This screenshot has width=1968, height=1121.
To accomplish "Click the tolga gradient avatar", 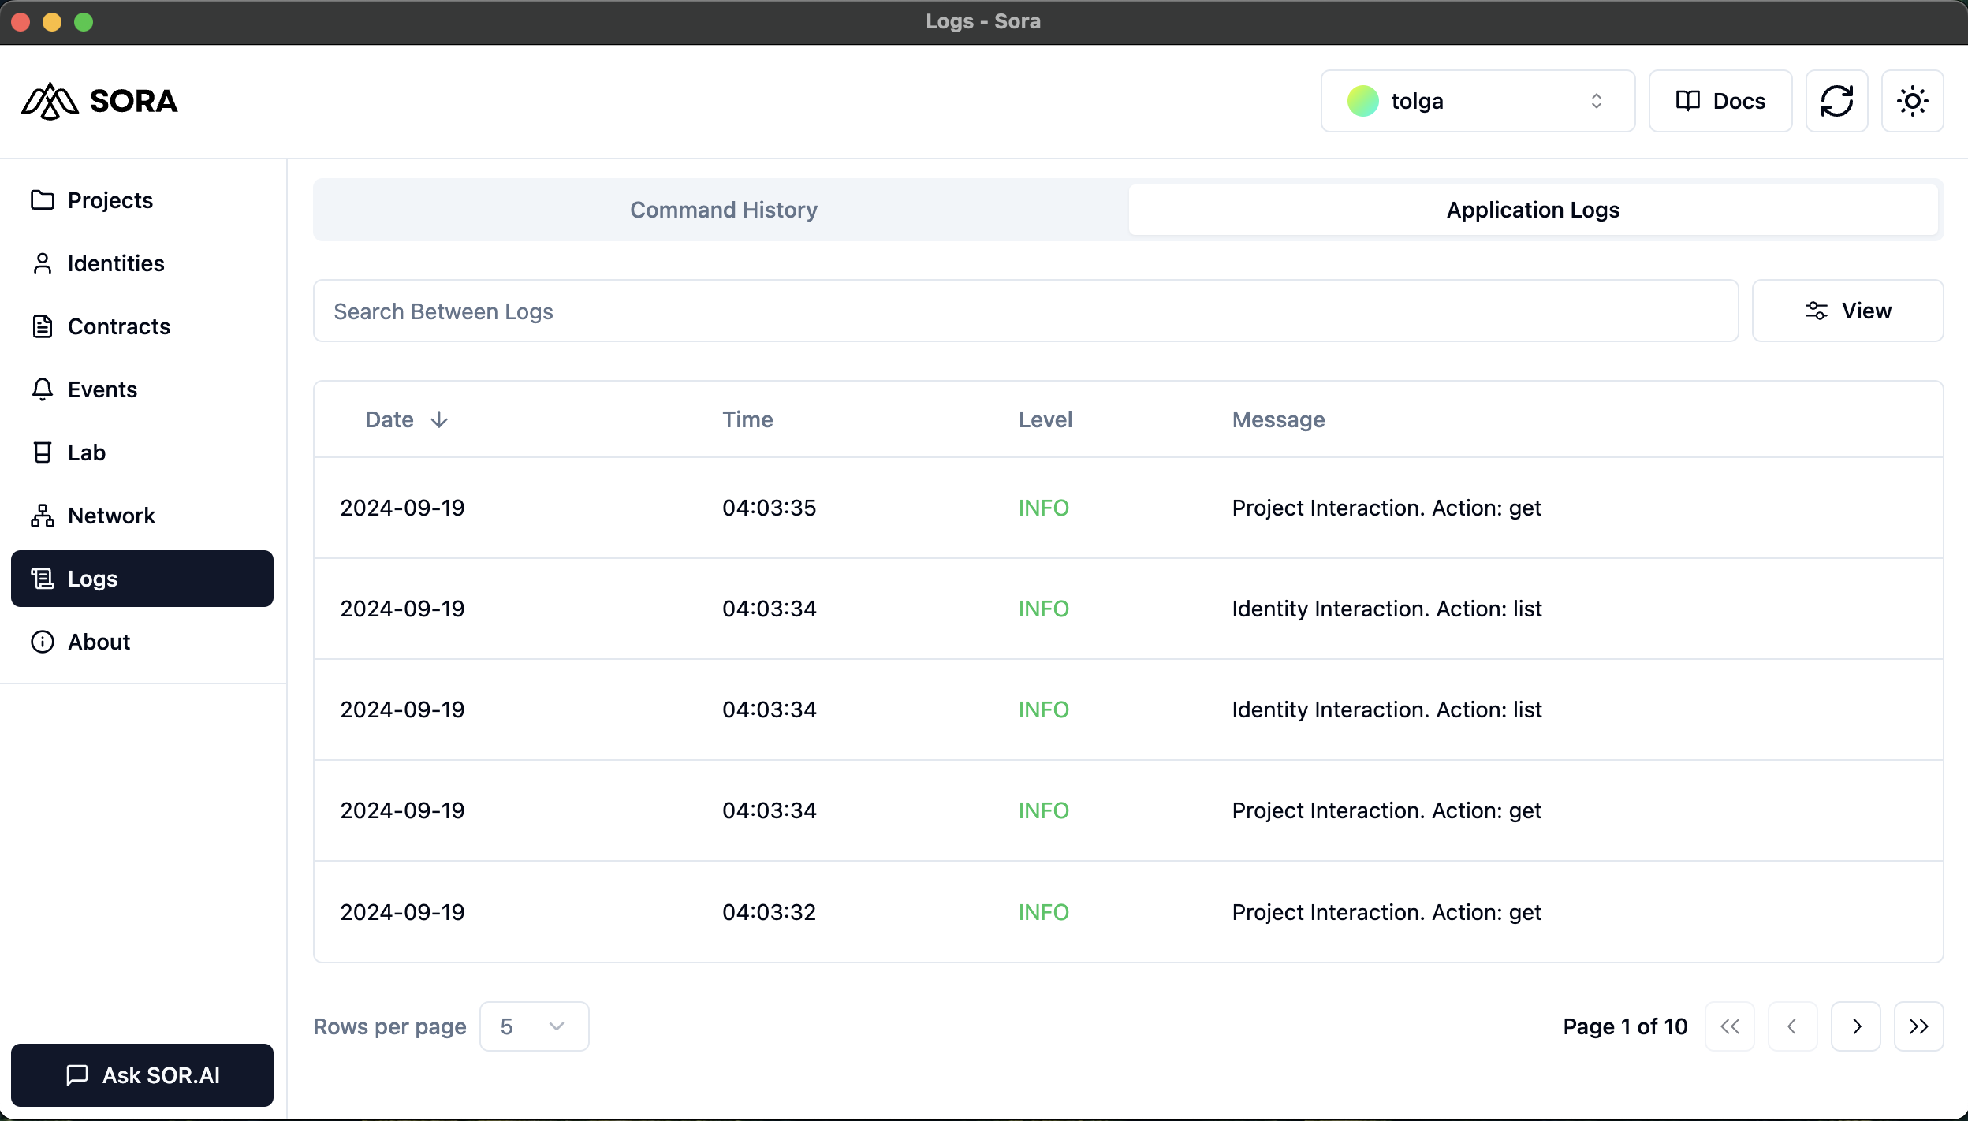I will (1363, 101).
